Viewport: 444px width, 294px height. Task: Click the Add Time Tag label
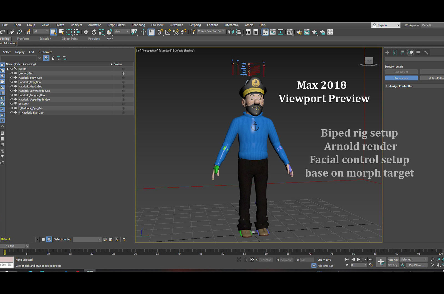click(x=325, y=266)
